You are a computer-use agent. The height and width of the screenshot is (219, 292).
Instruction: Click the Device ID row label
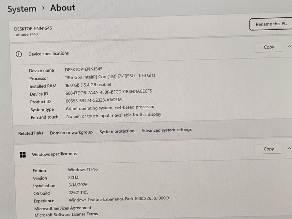(x=39, y=94)
